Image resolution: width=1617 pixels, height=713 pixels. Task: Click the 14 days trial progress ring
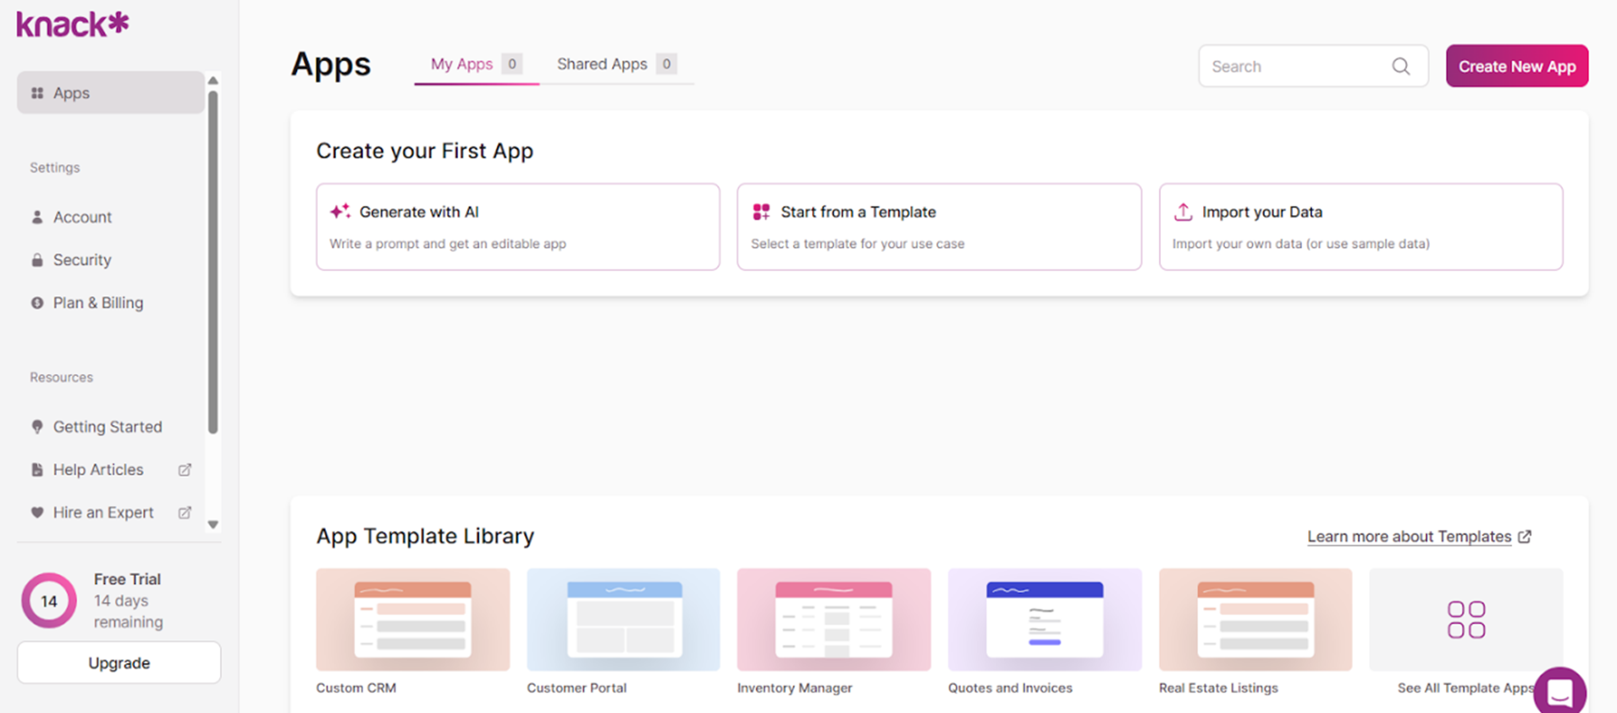click(x=49, y=601)
